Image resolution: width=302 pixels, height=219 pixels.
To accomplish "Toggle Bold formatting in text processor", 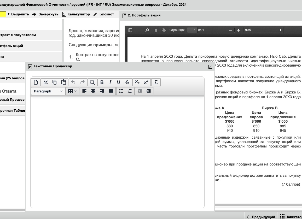I will 102,82.
